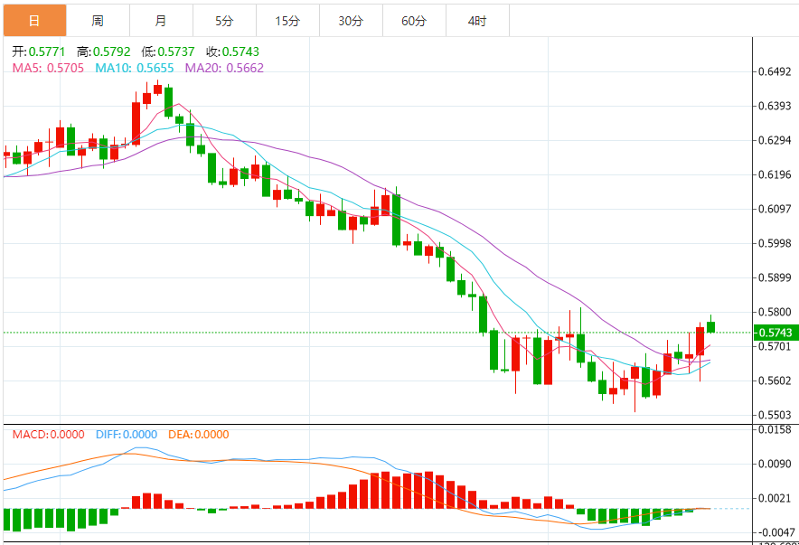Click the 0.6294 price axis label
This screenshot has height=545, width=799.
pyautogui.click(x=775, y=140)
